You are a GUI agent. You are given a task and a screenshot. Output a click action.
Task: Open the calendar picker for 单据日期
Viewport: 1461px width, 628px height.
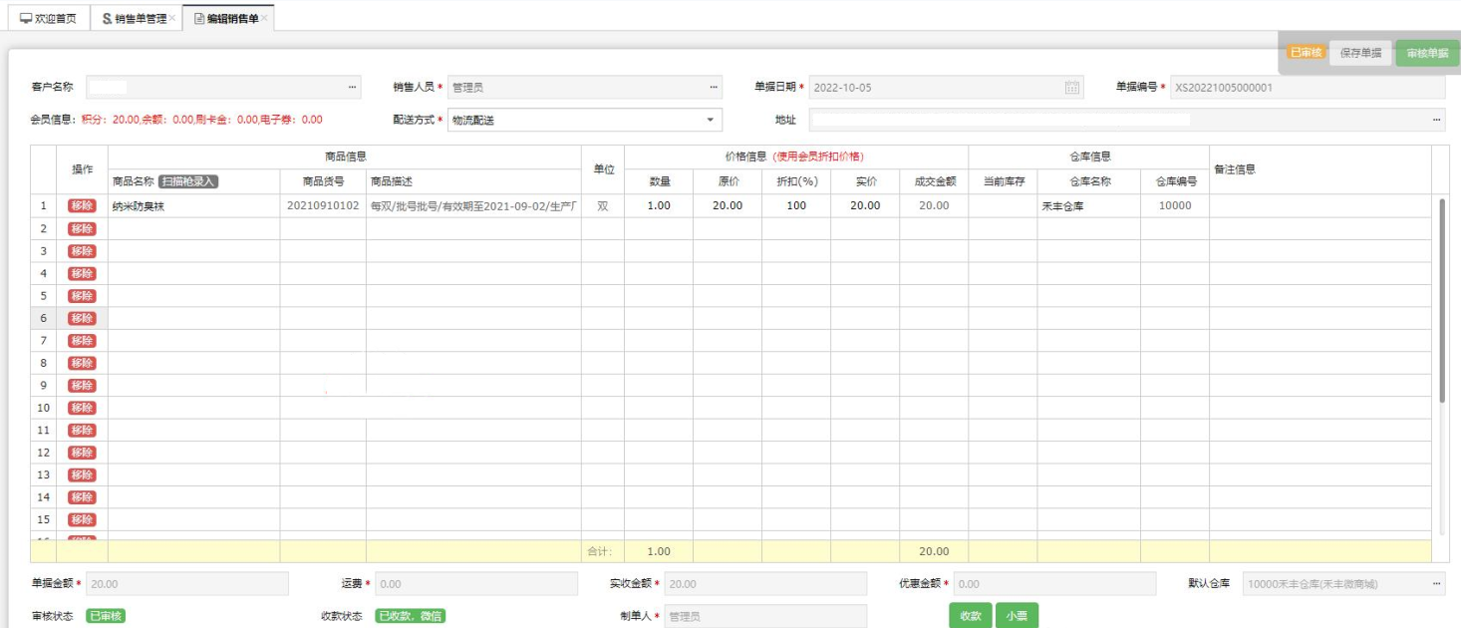point(1071,88)
